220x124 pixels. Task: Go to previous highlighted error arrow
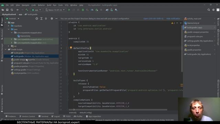click(177, 23)
